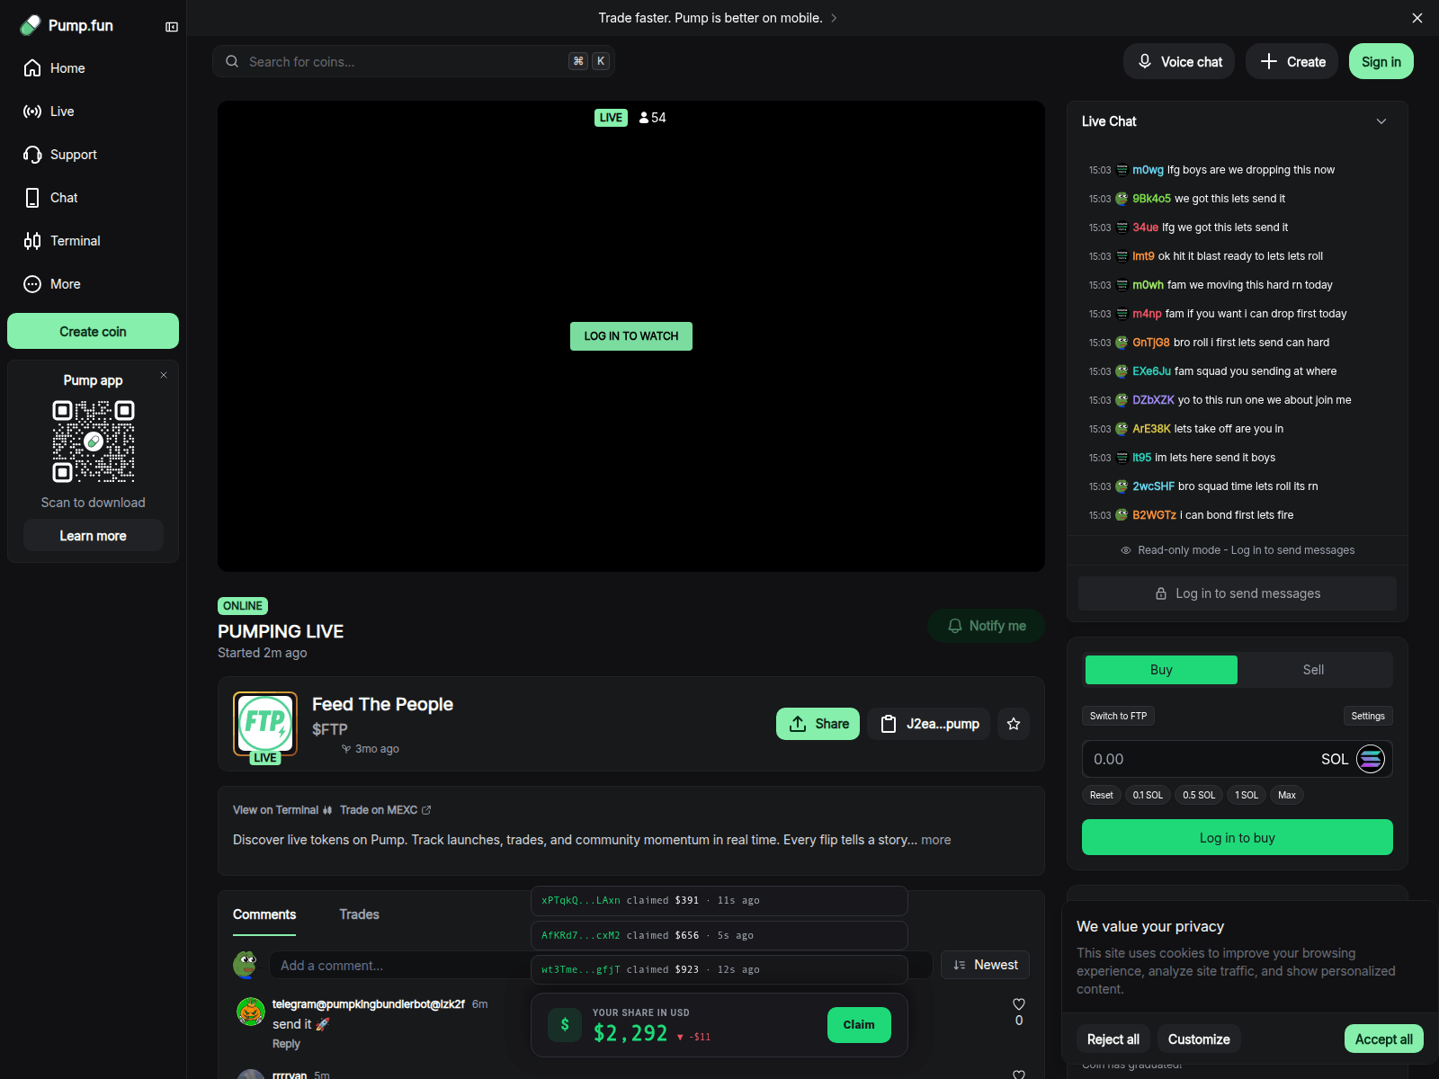Click the B2WGTz frog avatar in chat
1439x1079 pixels.
coord(1122,515)
